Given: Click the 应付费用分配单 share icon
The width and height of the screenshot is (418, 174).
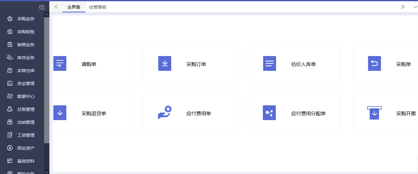Looking at the screenshot, I should coord(269,113).
